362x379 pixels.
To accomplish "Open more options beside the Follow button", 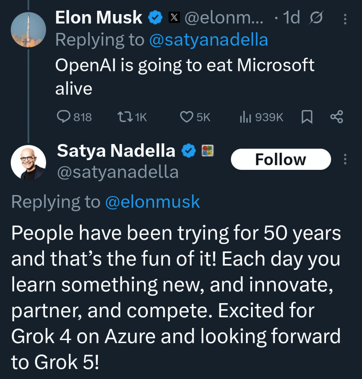I will pos(345,159).
